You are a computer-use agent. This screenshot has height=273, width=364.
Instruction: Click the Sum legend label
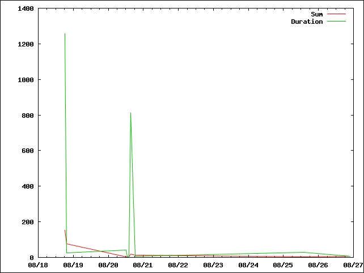[x=316, y=14]
